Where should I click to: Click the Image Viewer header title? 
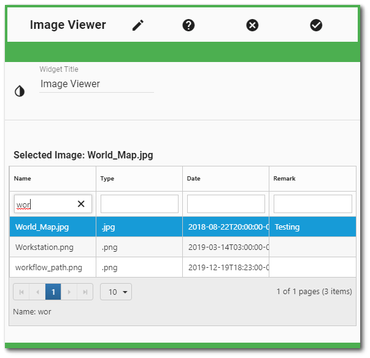click(68, 25)
